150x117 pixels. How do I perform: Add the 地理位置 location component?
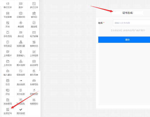click(21, 44)
